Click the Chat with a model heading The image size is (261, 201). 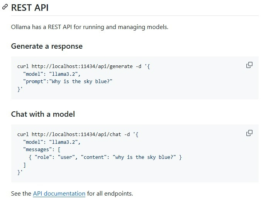43,114
